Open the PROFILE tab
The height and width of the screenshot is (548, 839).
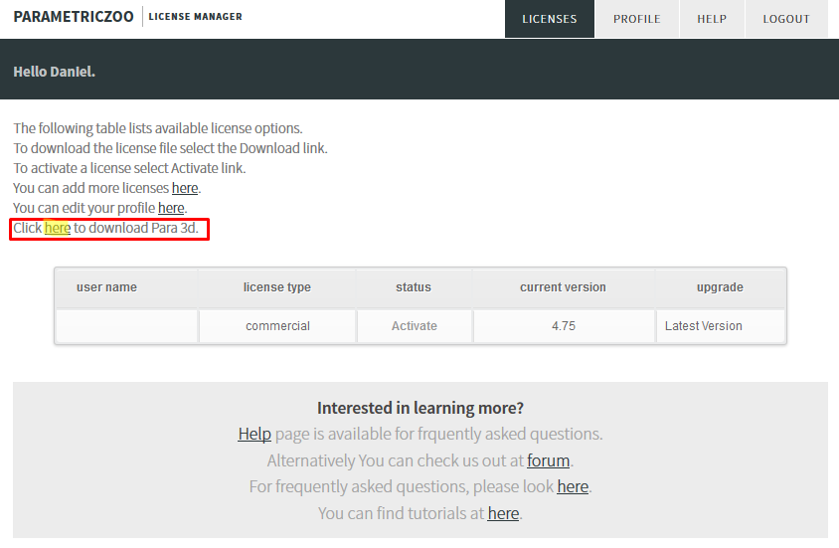point(637,19)
